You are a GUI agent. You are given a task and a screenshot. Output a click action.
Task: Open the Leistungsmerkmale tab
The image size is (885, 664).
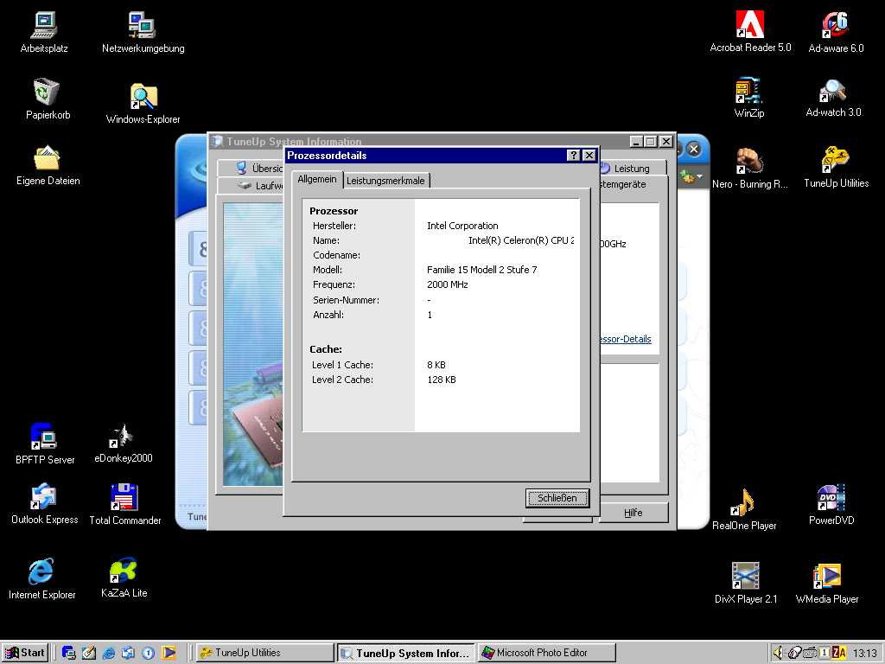[x=385, y=181]
